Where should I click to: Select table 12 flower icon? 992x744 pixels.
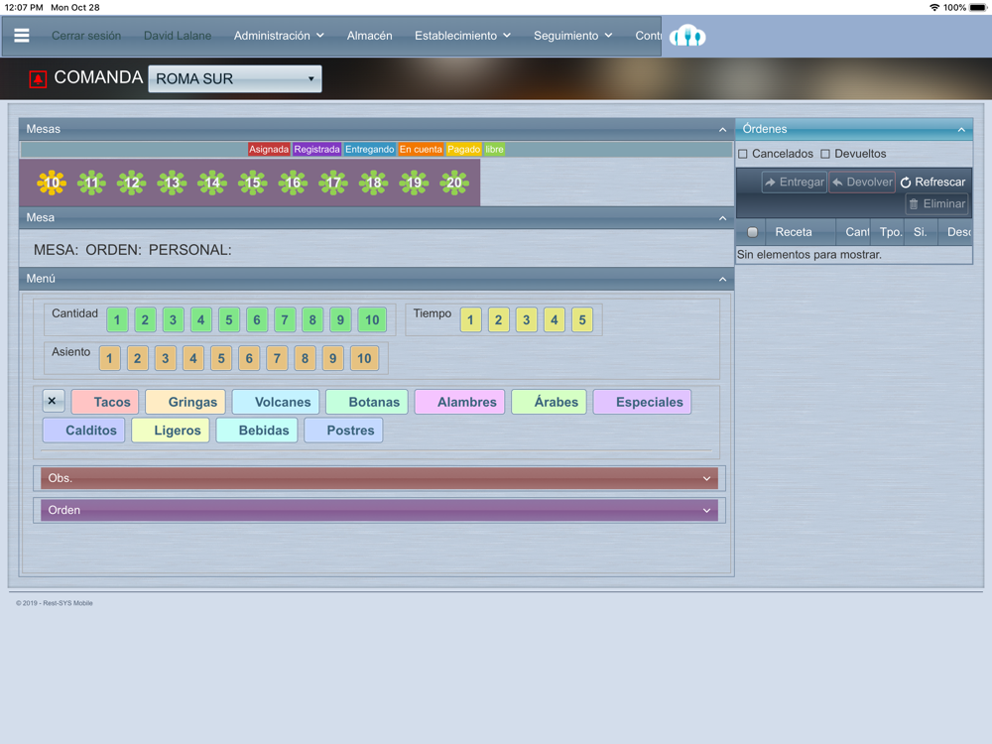132,183
